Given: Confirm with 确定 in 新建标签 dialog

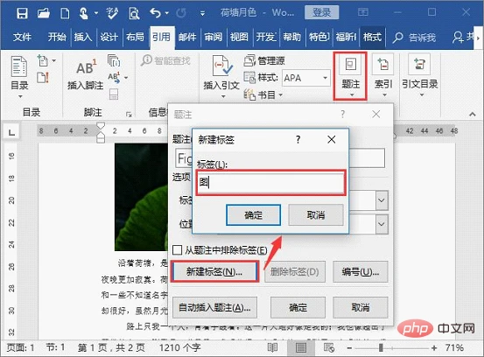Looking at the screenshot, I should click(x=254, y=215).
